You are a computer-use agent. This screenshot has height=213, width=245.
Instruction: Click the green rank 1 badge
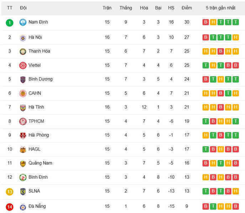(10, 23)
